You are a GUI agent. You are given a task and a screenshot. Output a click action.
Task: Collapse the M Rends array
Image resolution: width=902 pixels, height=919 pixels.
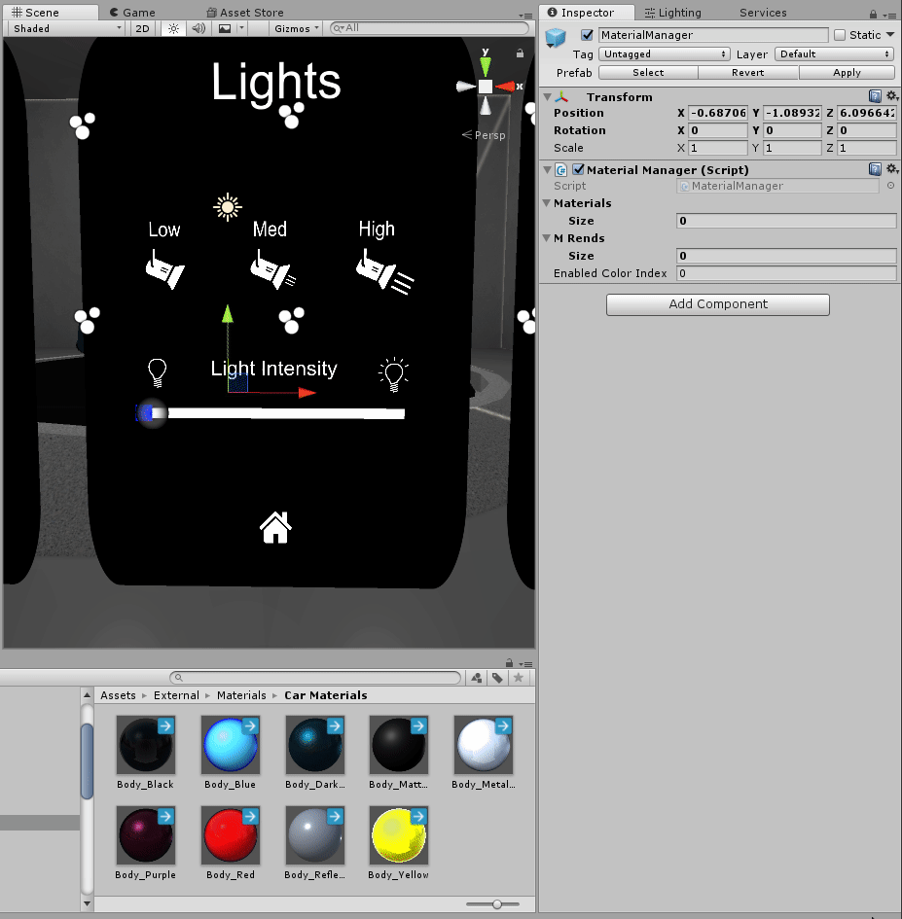547,238
